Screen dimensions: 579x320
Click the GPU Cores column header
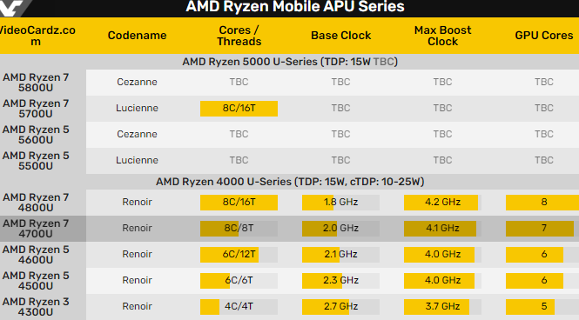click(x=544, y=36)
